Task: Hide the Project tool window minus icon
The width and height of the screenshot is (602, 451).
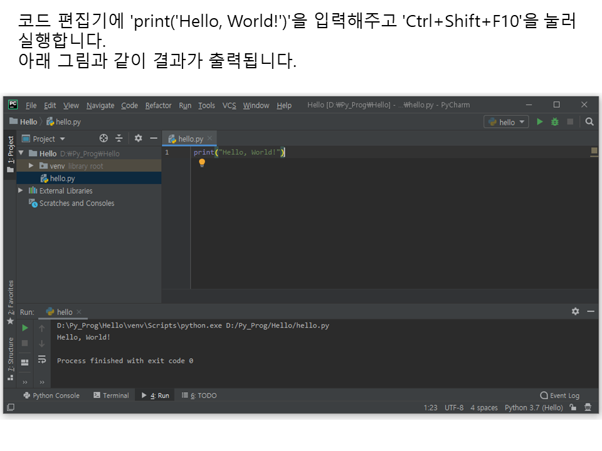Action: [x=154, y=138]
